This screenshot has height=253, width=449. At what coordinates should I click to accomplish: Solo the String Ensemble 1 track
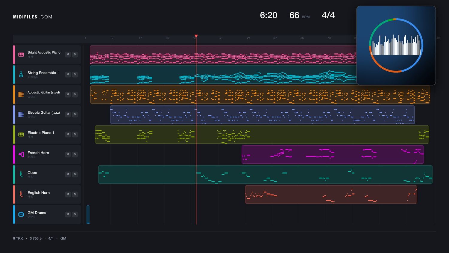(75, 74)
